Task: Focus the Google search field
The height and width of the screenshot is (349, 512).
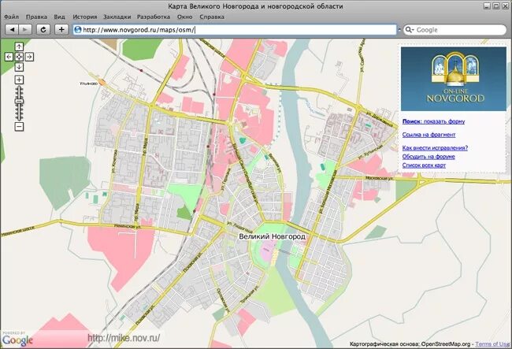Action: 454,30
